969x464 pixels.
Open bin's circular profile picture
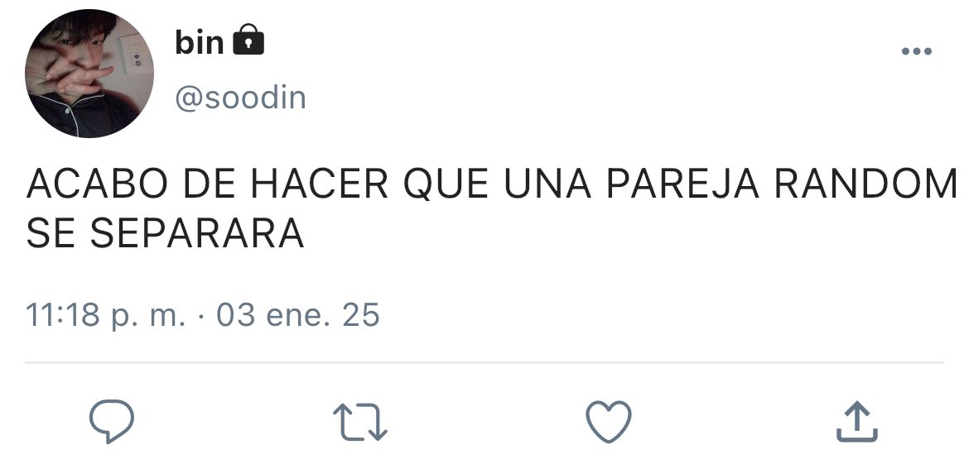[x=89, y=74]
